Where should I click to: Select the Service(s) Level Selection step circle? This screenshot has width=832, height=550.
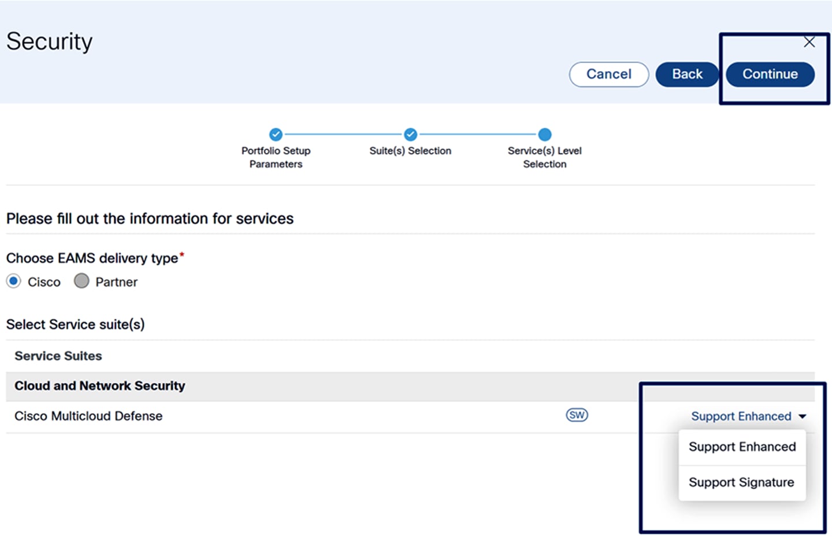pyautogui.click(x=544, y=135)
